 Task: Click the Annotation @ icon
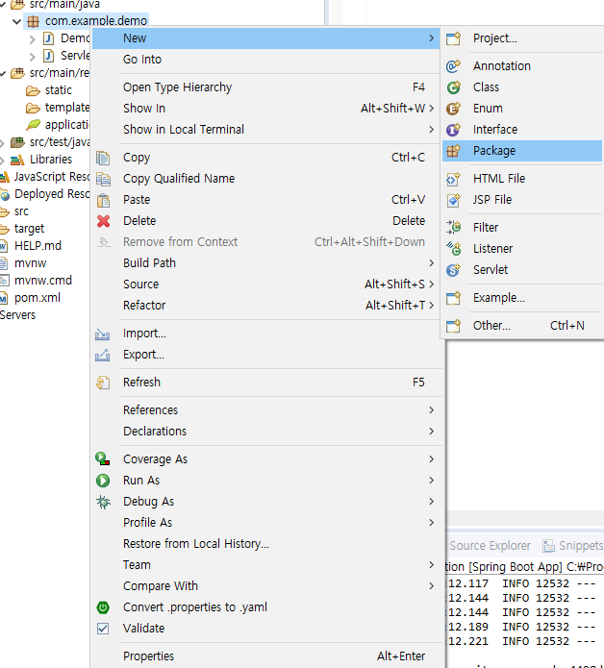coord(453,66)
